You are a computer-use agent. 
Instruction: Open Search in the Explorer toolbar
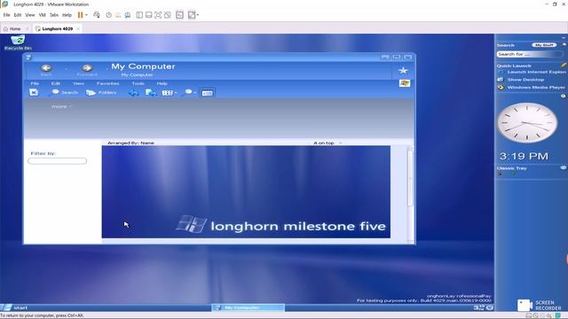65,92
